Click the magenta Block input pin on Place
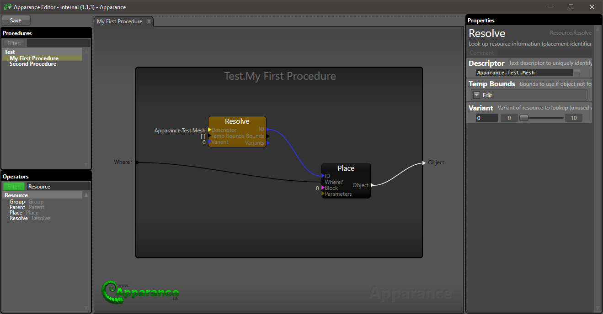603x314 pixels. 323,188
